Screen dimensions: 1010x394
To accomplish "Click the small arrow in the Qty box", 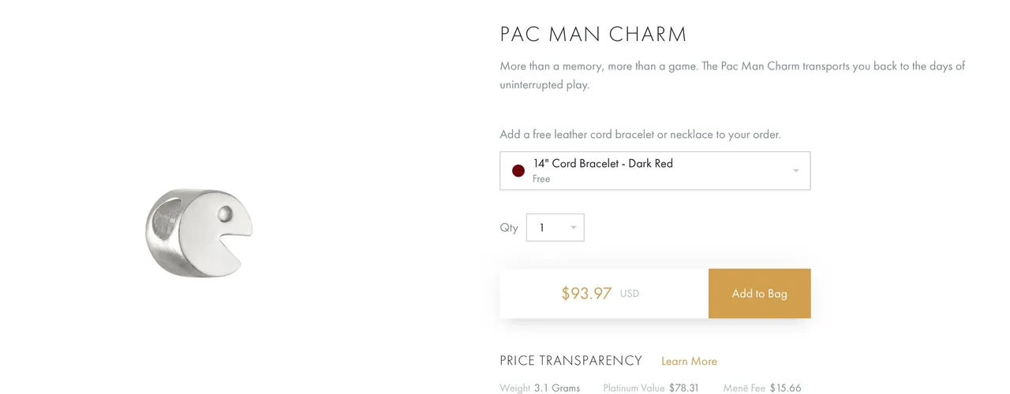I will pos(574,228).
